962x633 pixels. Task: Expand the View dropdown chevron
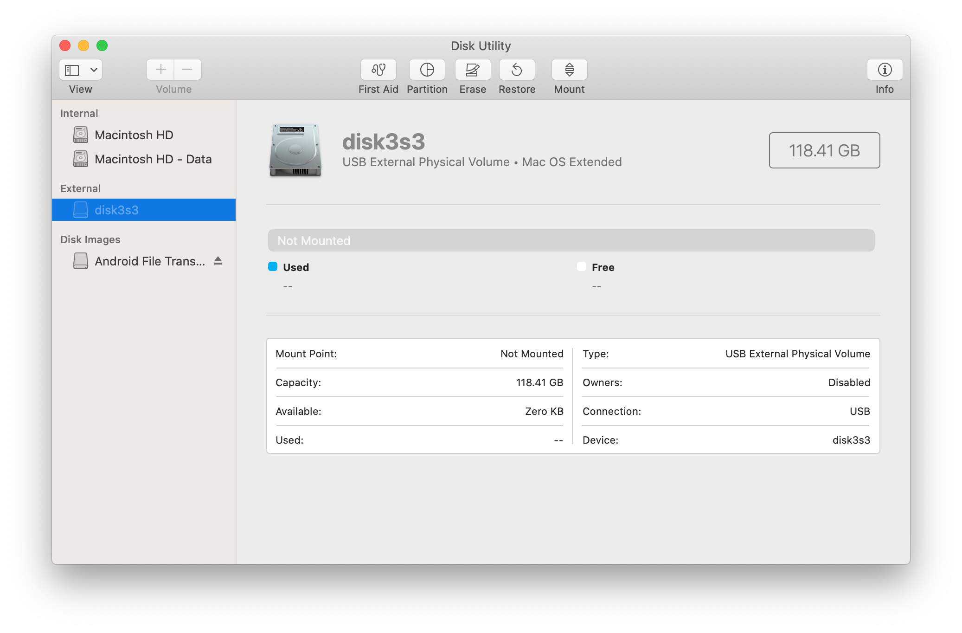[x=94, y=70]
